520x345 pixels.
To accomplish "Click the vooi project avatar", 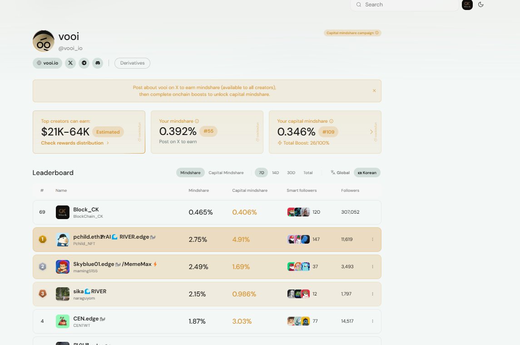I will point(44,41).
